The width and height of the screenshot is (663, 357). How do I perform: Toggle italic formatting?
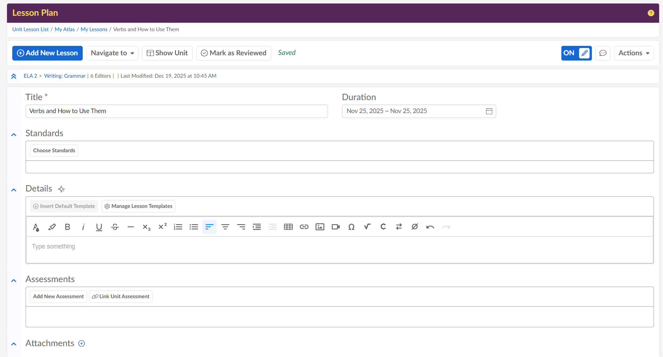point(83,227)
